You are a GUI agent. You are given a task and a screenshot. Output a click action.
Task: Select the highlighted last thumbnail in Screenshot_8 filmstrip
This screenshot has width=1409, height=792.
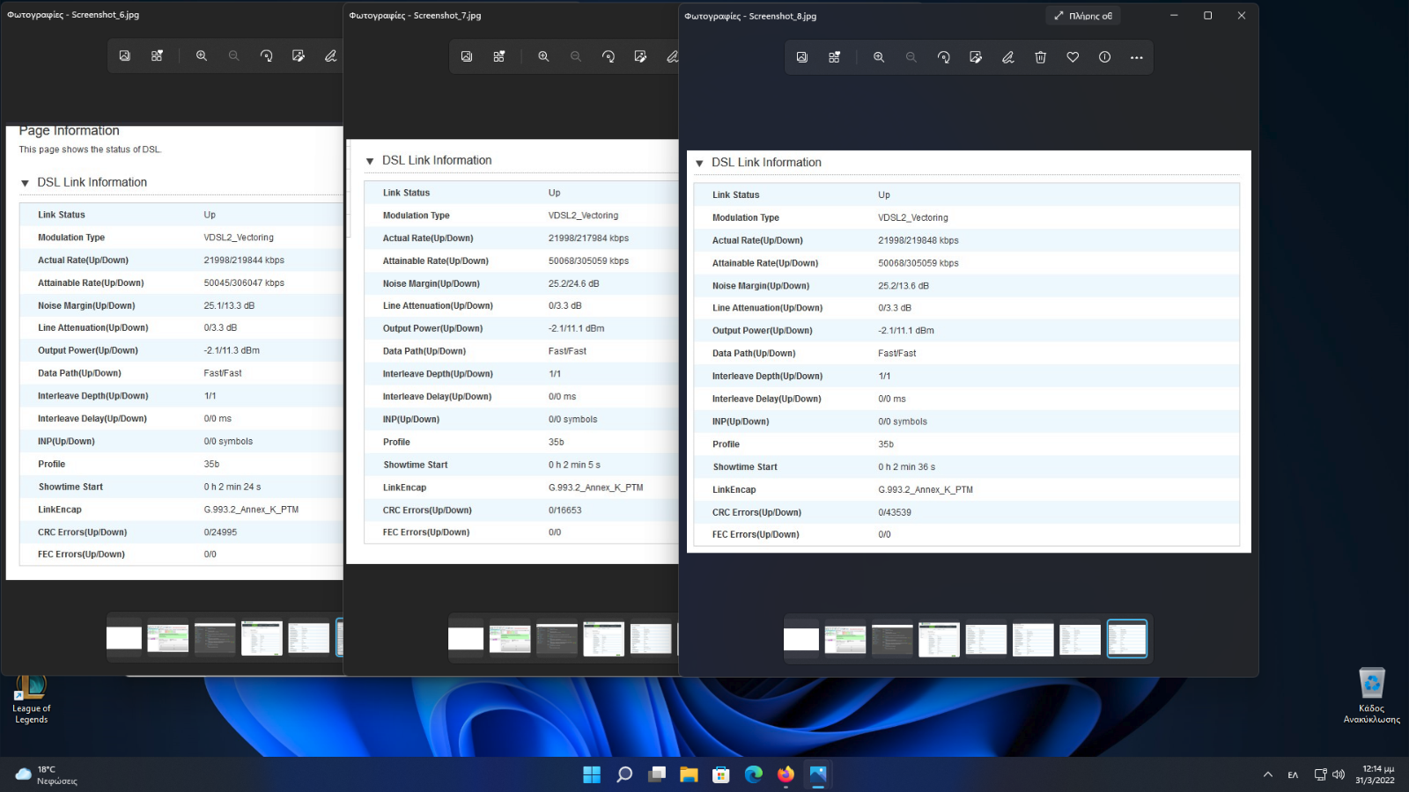pyautogui.click(x=1126, y=639)
